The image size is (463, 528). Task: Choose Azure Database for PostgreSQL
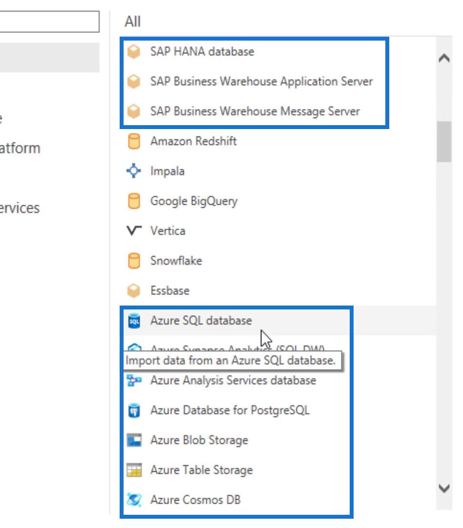pyautogui.click(x=230, y=410)
